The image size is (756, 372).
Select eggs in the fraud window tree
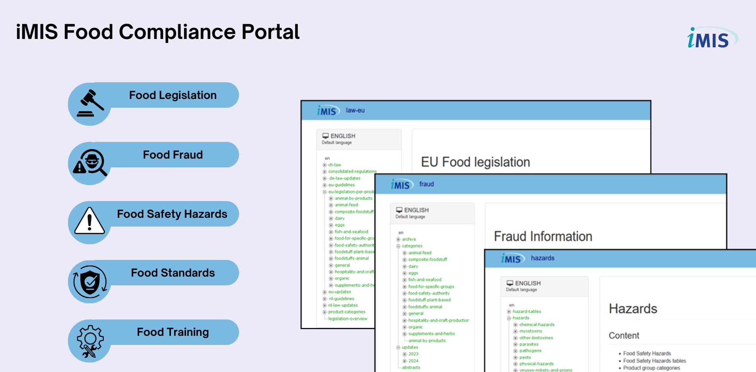[413, 273]
